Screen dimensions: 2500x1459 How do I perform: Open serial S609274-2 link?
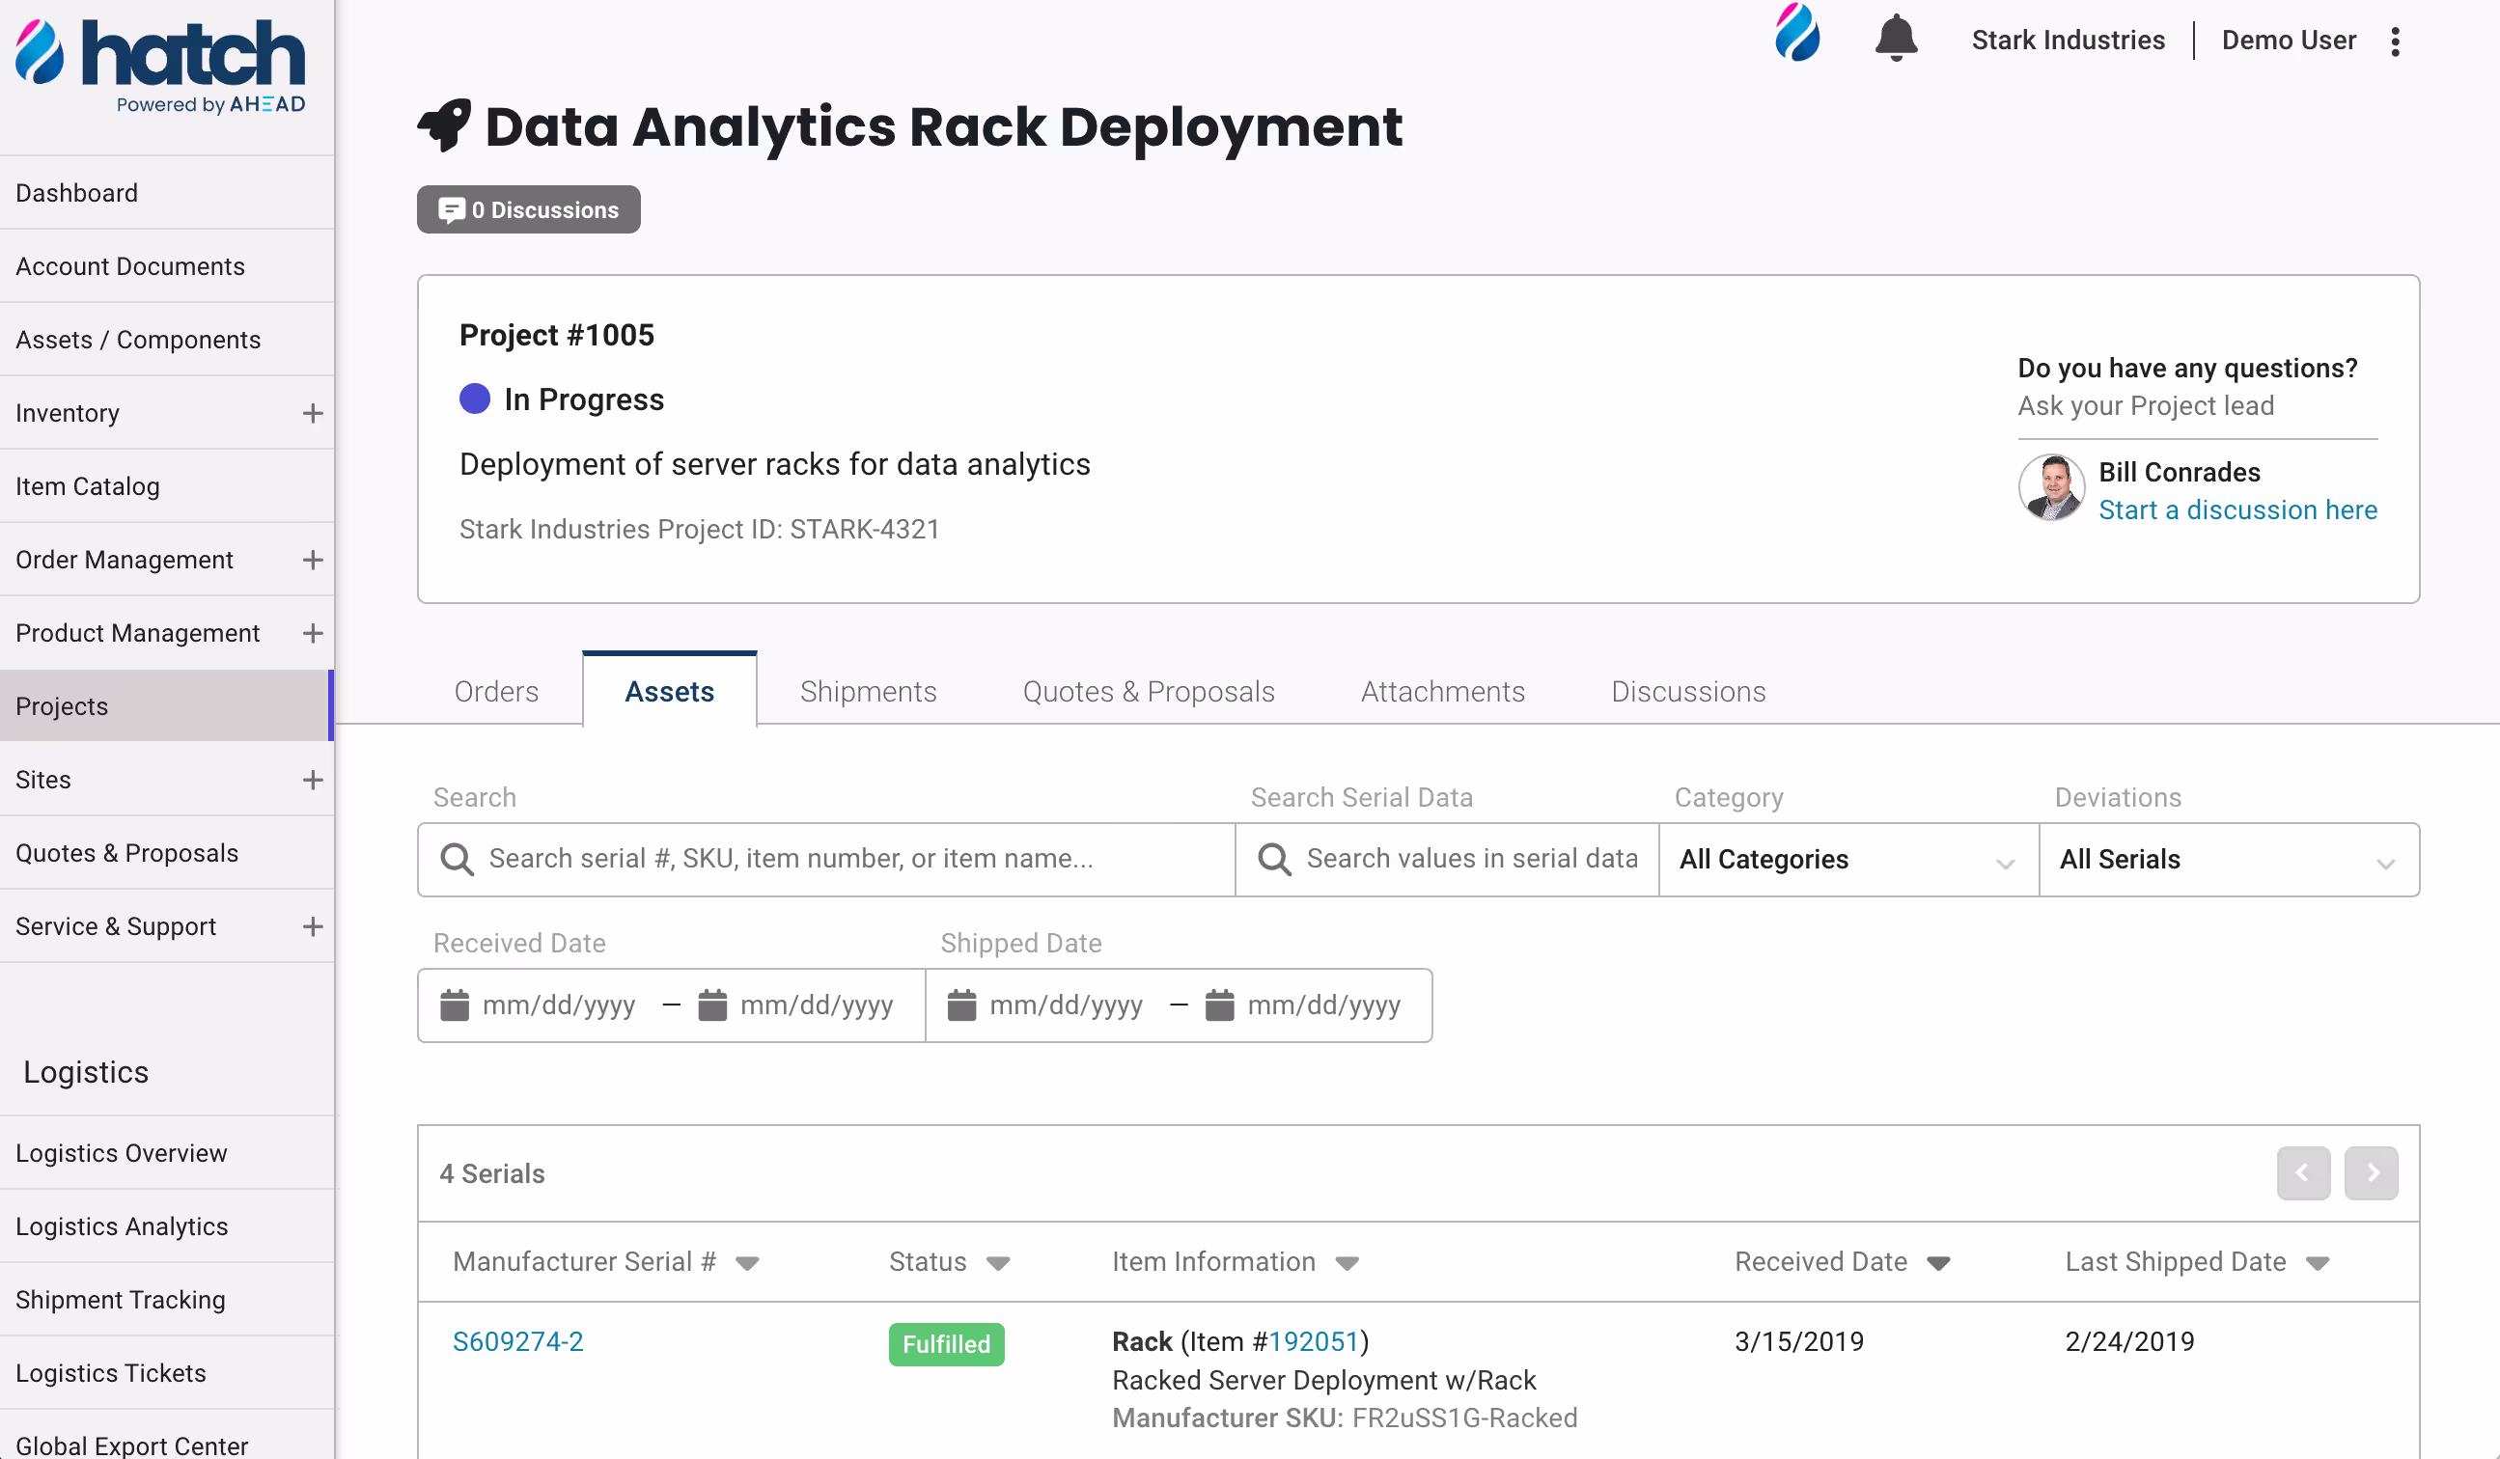pos(517,1341)
